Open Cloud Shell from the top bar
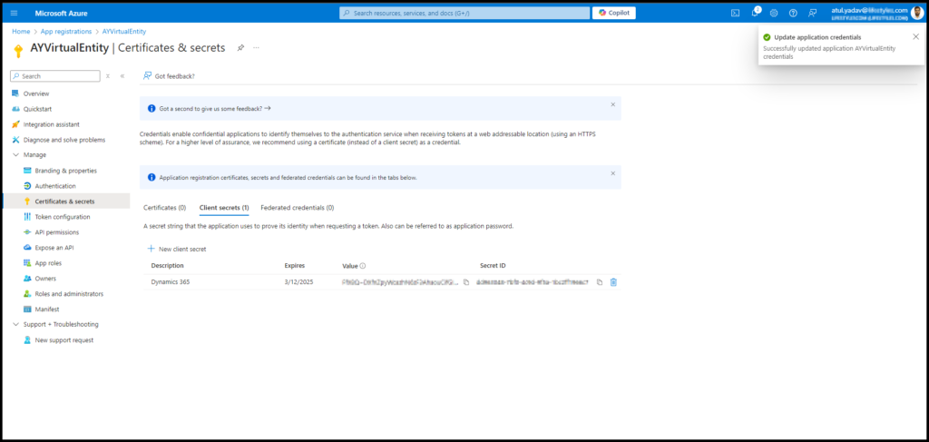The width and height of the screenshot is (929, 442). [x=735, y=13]
